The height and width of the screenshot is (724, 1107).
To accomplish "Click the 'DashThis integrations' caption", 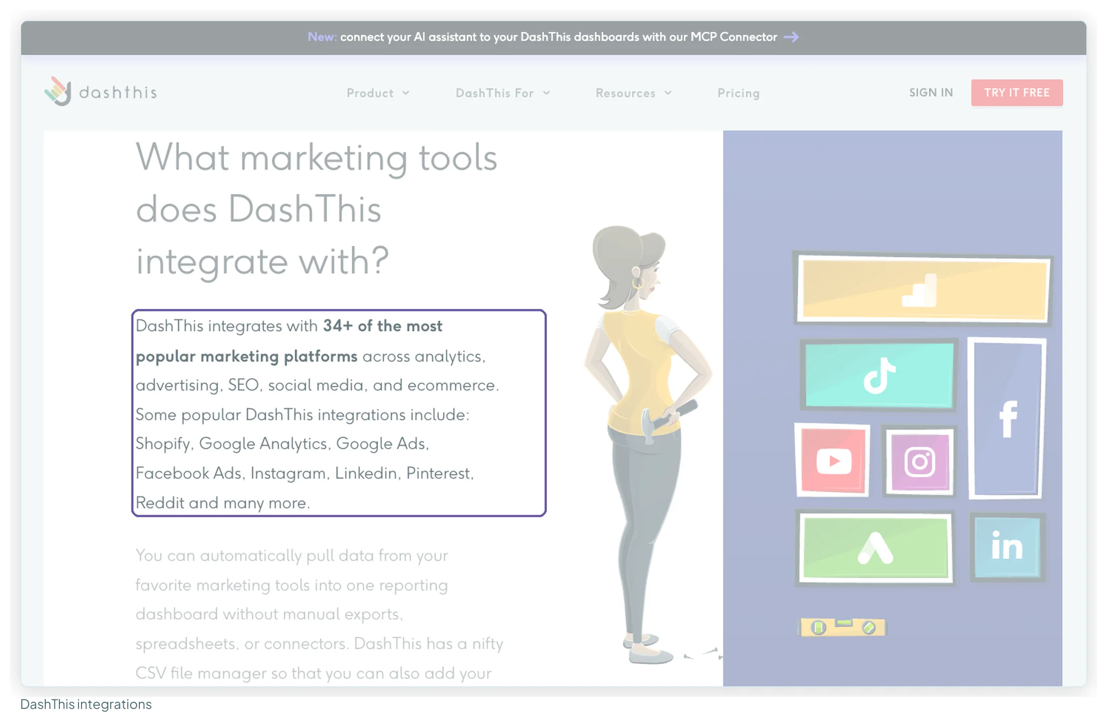I will coord(86,704).
